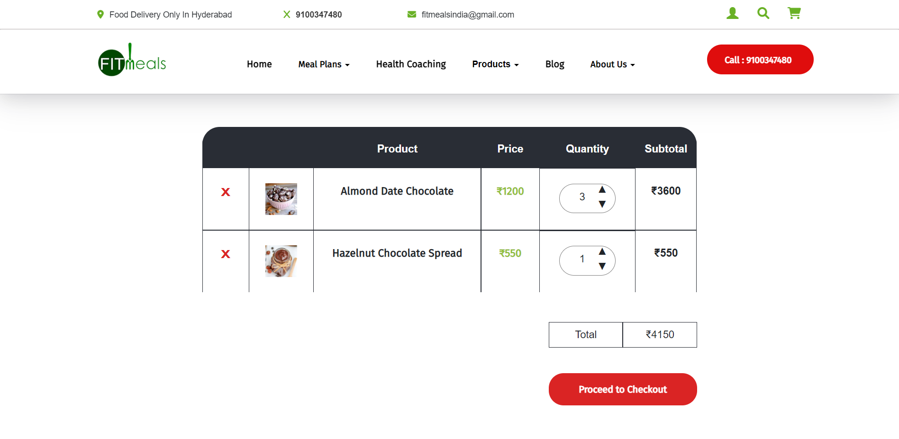
Task: Open the Almond Date Chocolate thumbnail image
Action: 281,199
